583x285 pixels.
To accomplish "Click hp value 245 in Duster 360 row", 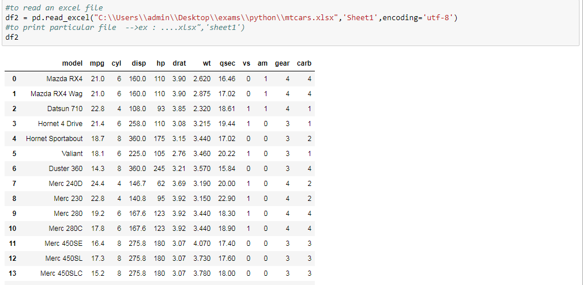I will 159,169.
